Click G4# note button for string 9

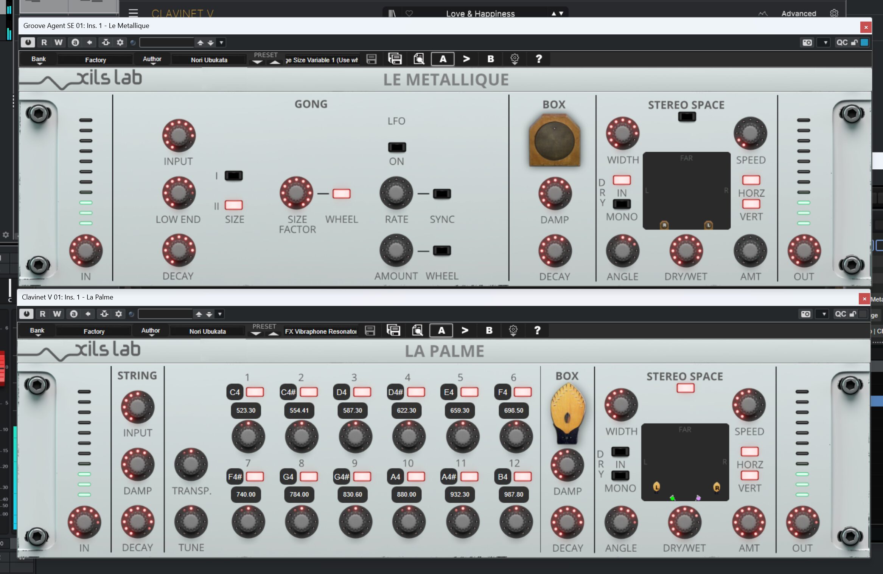[341, 476]
